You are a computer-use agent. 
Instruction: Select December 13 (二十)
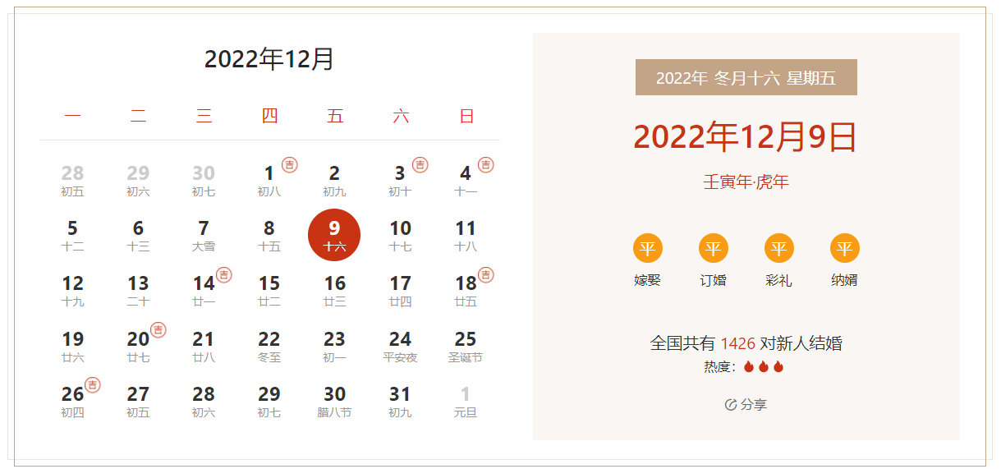coord(138,291)
